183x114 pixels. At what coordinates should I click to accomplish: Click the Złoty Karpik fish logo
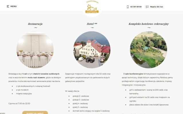click(x=92, y=7)
